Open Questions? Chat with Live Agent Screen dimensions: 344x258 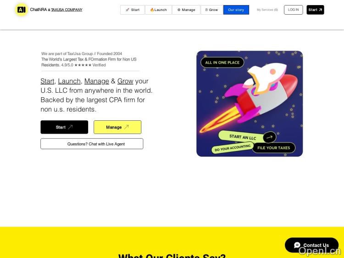[92, 144]
